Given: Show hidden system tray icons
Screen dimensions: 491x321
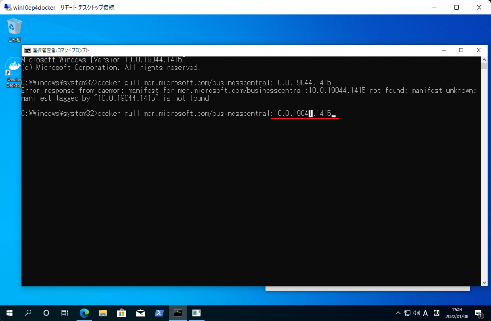Looking at the screenshot, I should coord(398,313).
